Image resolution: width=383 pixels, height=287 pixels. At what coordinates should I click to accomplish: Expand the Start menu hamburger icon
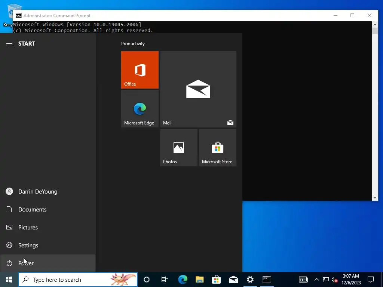[9, 44]
